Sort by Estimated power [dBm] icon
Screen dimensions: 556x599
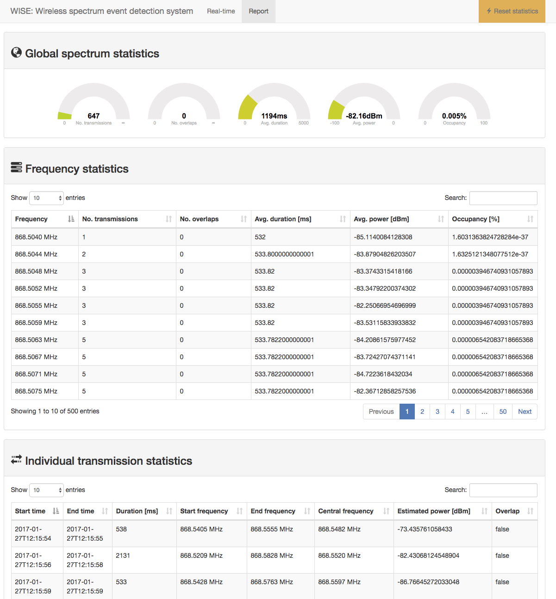tap(484, 511)
